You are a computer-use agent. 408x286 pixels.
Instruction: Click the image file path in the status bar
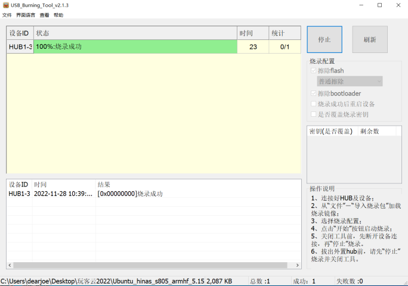coord(103,281)
